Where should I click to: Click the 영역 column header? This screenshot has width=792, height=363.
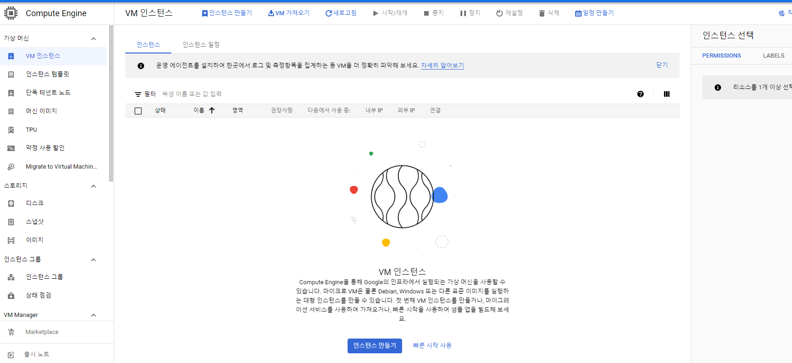(x=238, y=111)
